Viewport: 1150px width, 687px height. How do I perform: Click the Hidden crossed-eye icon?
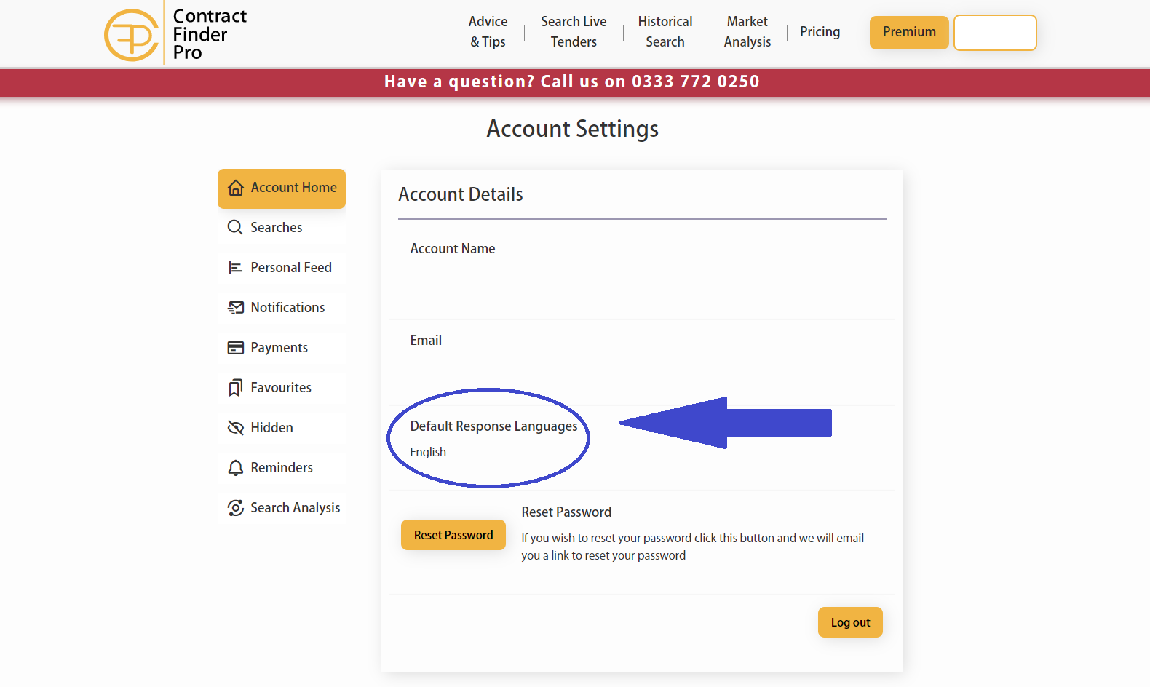pos(235,428)
